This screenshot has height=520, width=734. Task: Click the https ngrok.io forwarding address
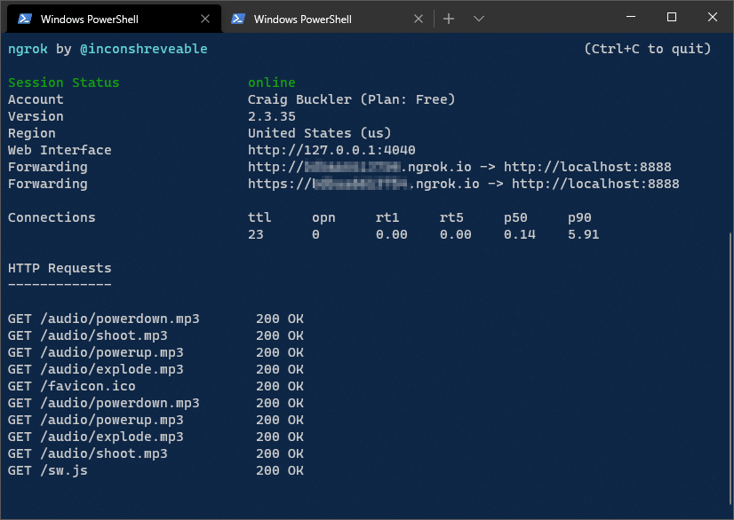[x=363, y=184]
